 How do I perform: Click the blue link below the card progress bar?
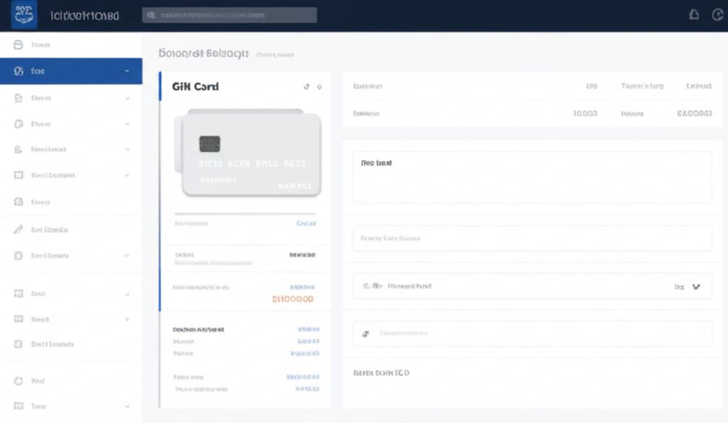pyautogui.click(x=306, y=223)
